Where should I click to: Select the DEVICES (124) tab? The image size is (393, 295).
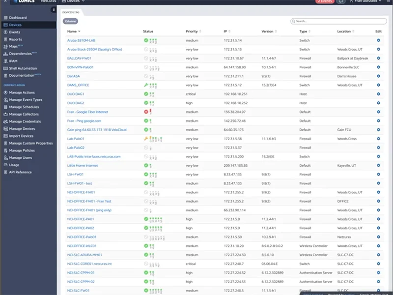click(x=71, y=12)
